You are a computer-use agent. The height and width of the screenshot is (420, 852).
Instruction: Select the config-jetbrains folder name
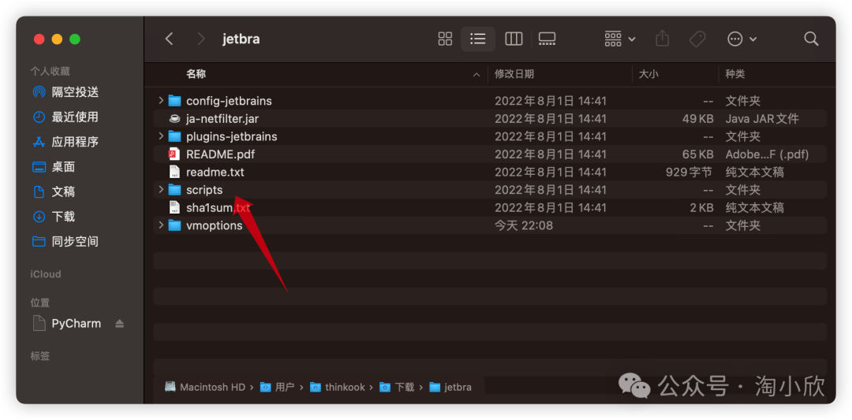pos(229,101)
